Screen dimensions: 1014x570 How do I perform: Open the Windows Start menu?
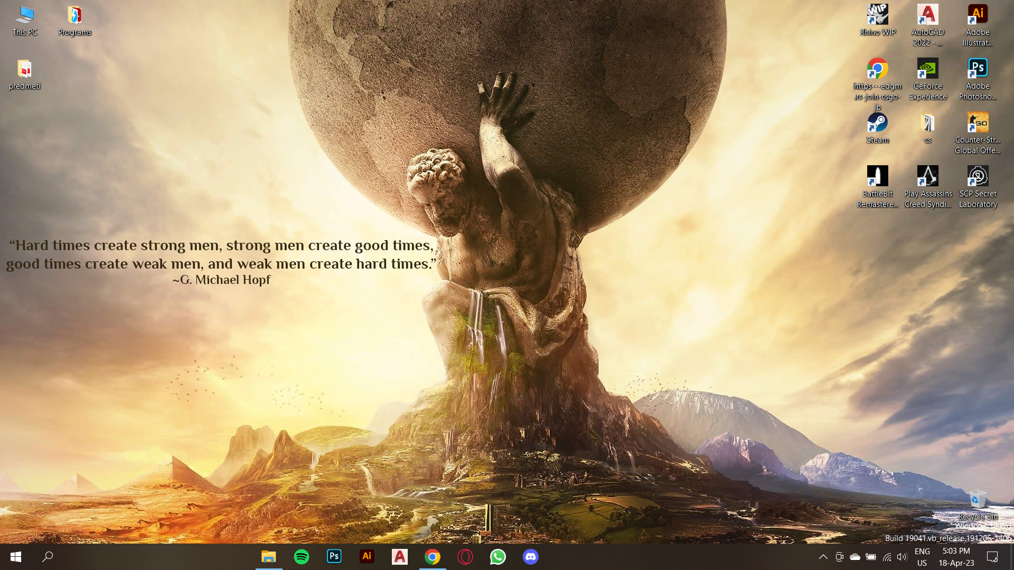[16, 557]
